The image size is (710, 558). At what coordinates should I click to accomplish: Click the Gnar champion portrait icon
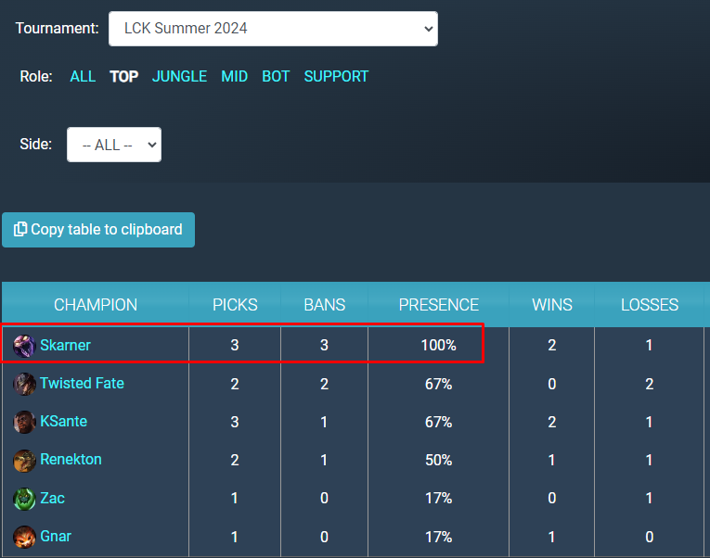[x=25, y=537]
